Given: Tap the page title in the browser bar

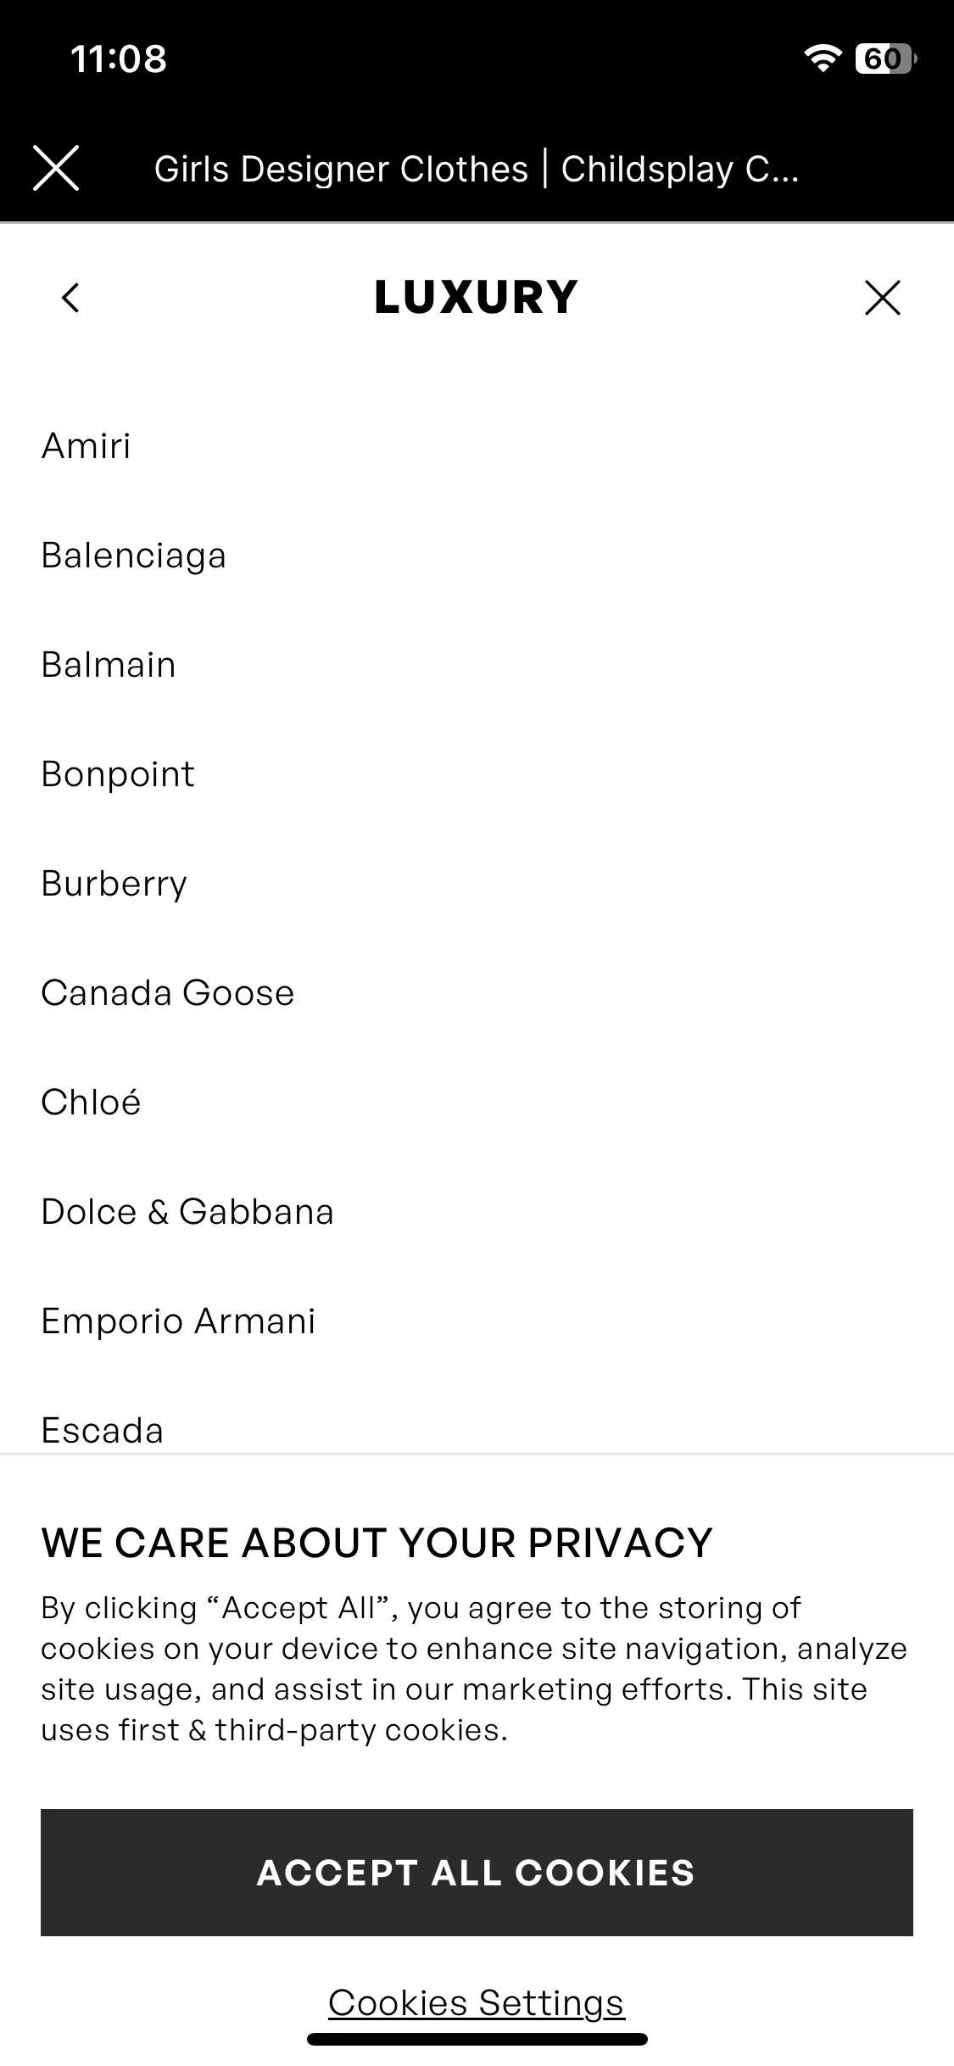Looking at the screenshot, I should point(477,169).
